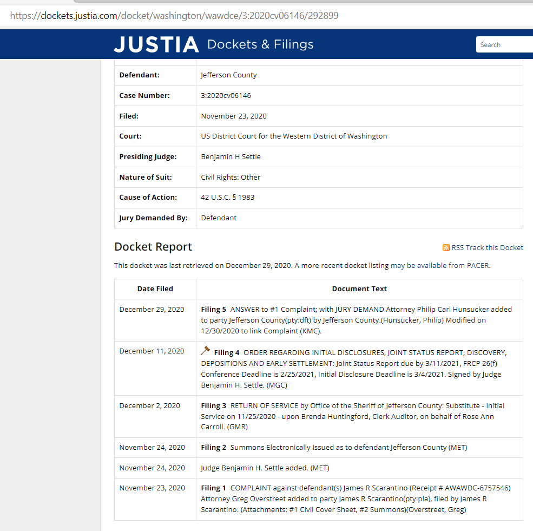Click the Document Text column header
Image resolution: width=533 pixels, height=531 pixels.
click(359, 289)
